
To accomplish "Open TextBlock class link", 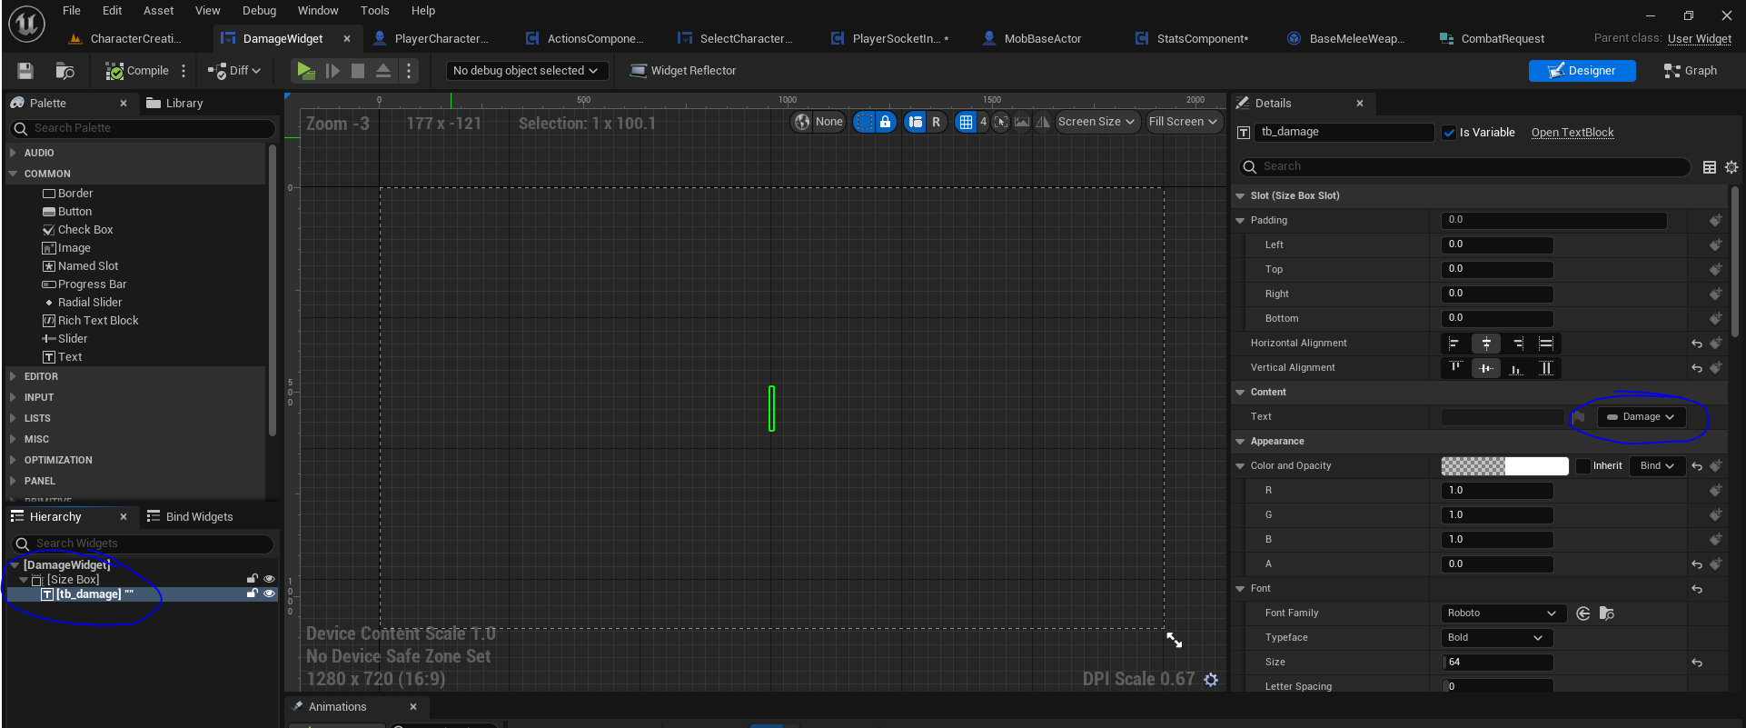I will 1572,133.
